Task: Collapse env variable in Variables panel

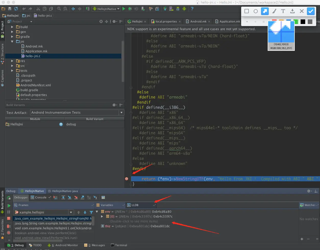Action: coord(97,211)
